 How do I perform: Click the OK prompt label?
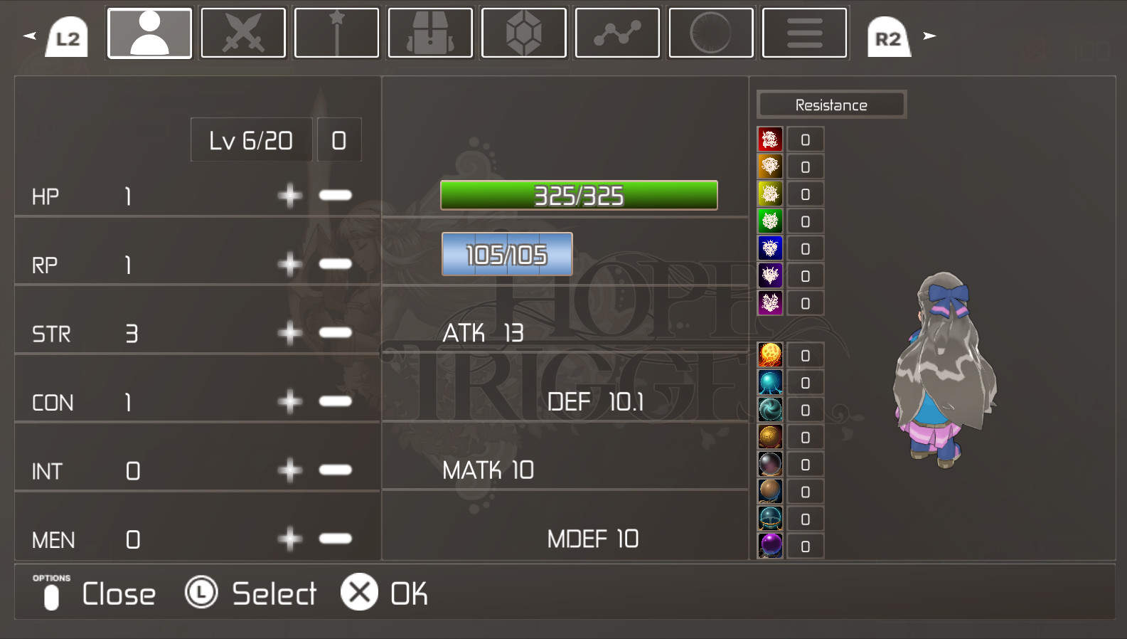[x=410, y=593]
